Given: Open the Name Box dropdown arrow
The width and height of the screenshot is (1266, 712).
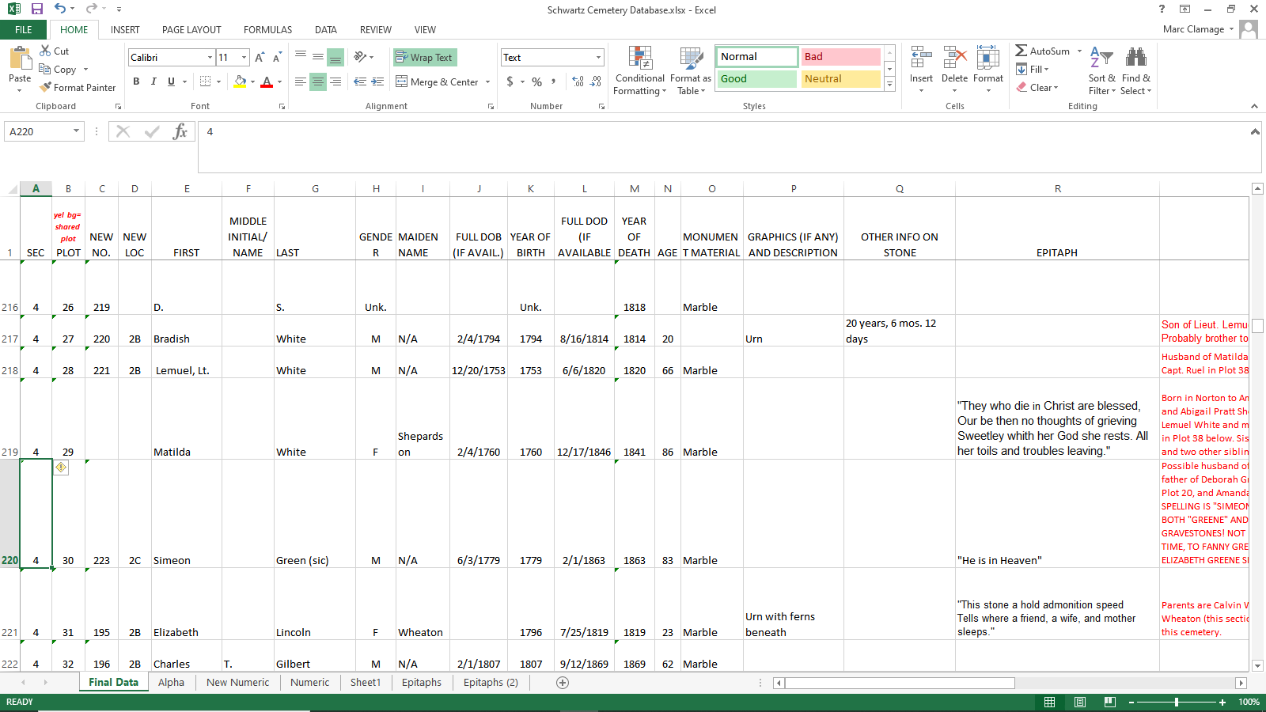Looking at the screenshot, I should click(76, 132).
